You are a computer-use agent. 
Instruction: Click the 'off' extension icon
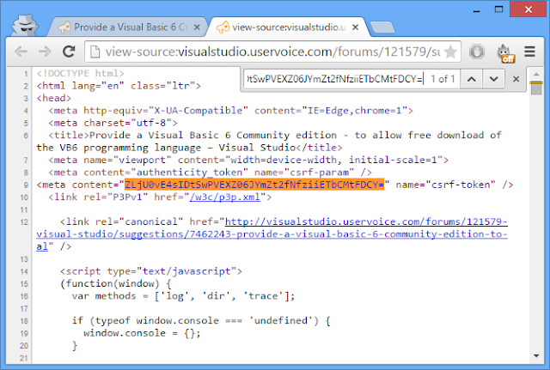(x=505, y=53)
